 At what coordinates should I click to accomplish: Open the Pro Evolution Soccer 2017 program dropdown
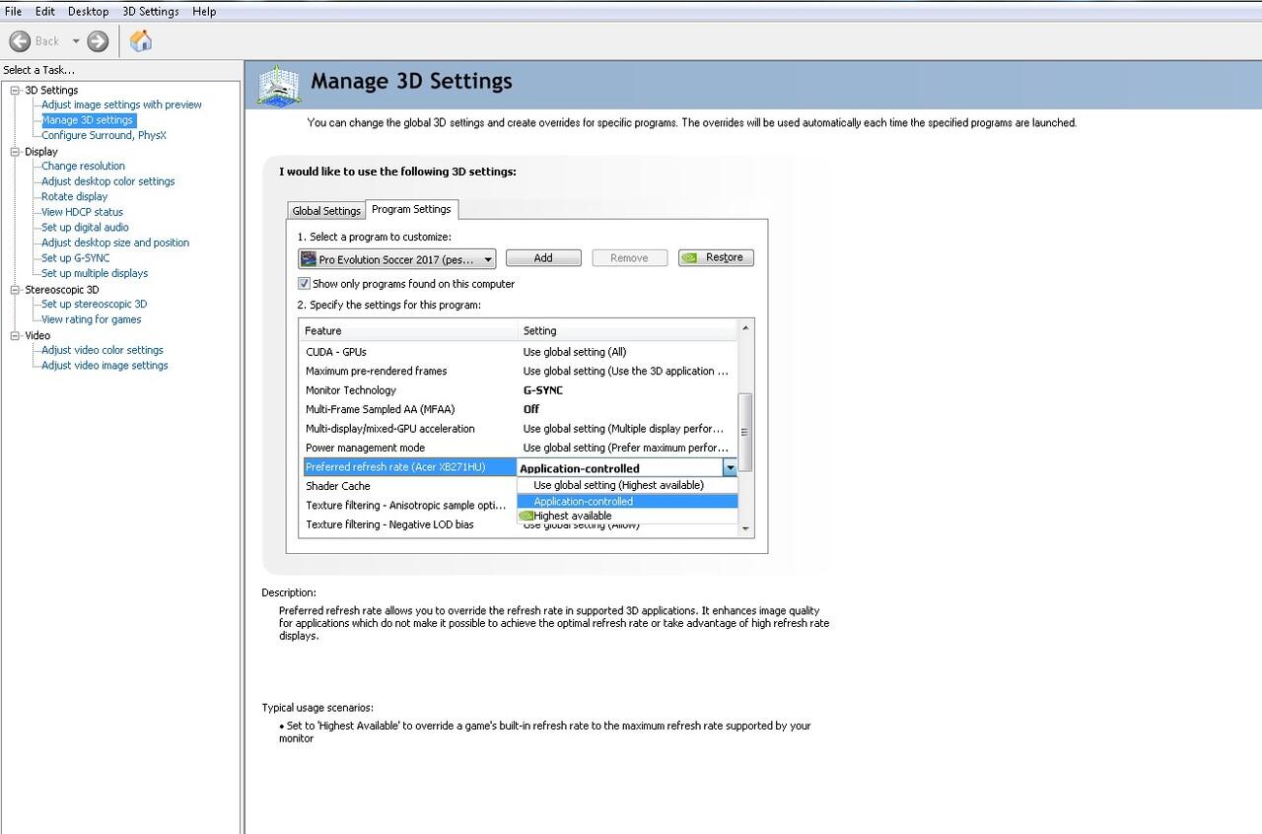click(397, 259)
